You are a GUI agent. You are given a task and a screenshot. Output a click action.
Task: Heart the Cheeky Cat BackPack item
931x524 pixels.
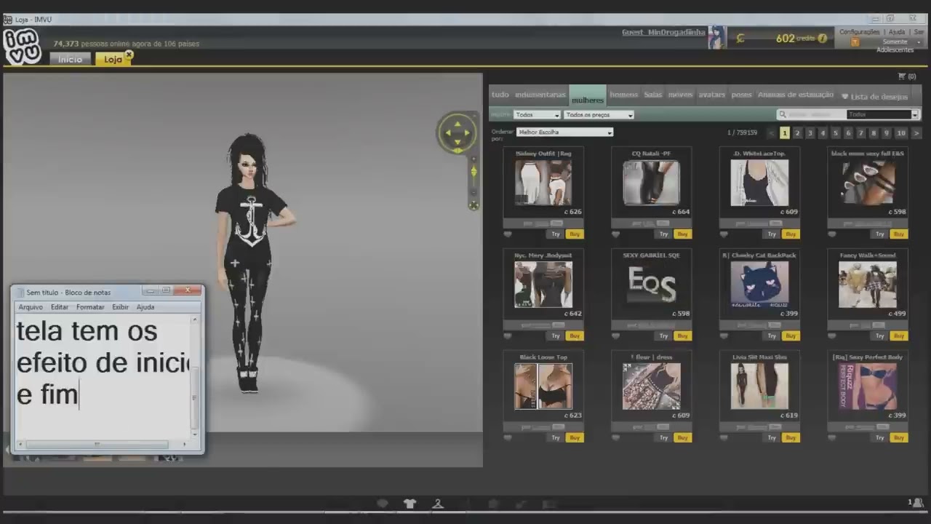(724, 336)
